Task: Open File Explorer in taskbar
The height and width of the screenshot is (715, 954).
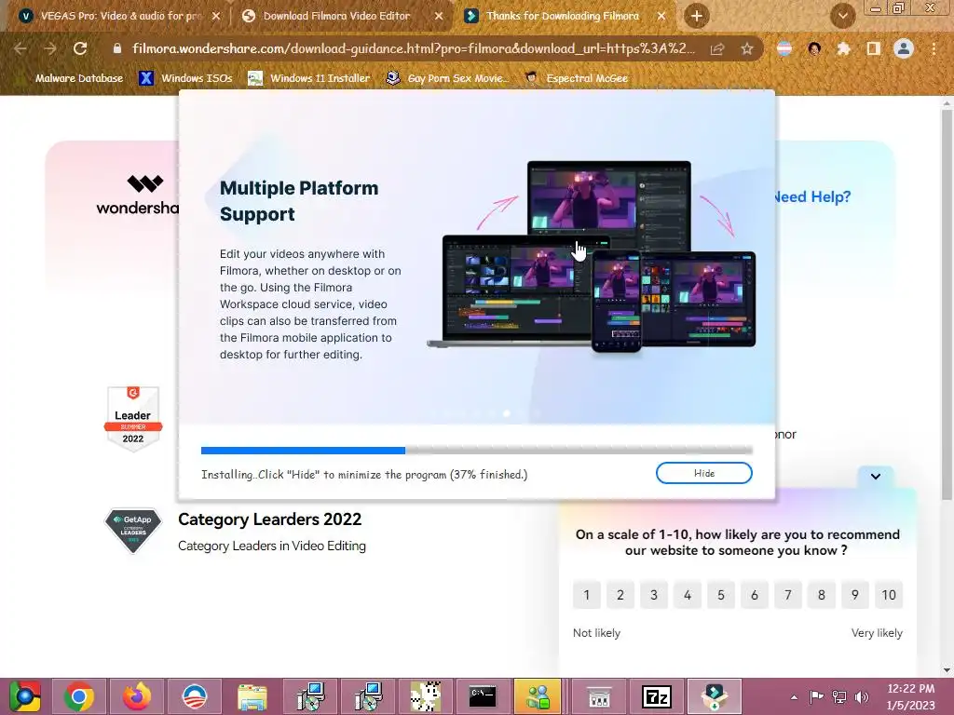Action: coord(252,696)
